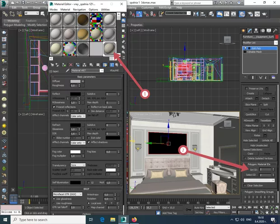The image size is (280, 224).
Task: Open the Navigation menu in Material Editor
Action: pyautogui.click(x=79, y=9)
